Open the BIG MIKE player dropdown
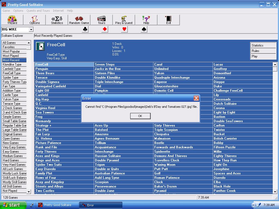 31,29
